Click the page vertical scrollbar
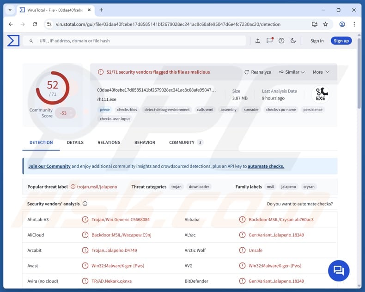 tap(359, 73)
